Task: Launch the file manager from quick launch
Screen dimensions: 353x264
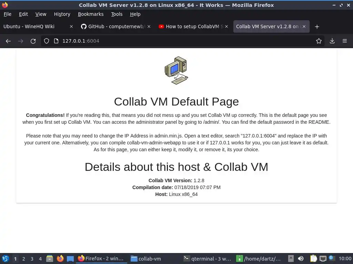Action: [50, 258]
